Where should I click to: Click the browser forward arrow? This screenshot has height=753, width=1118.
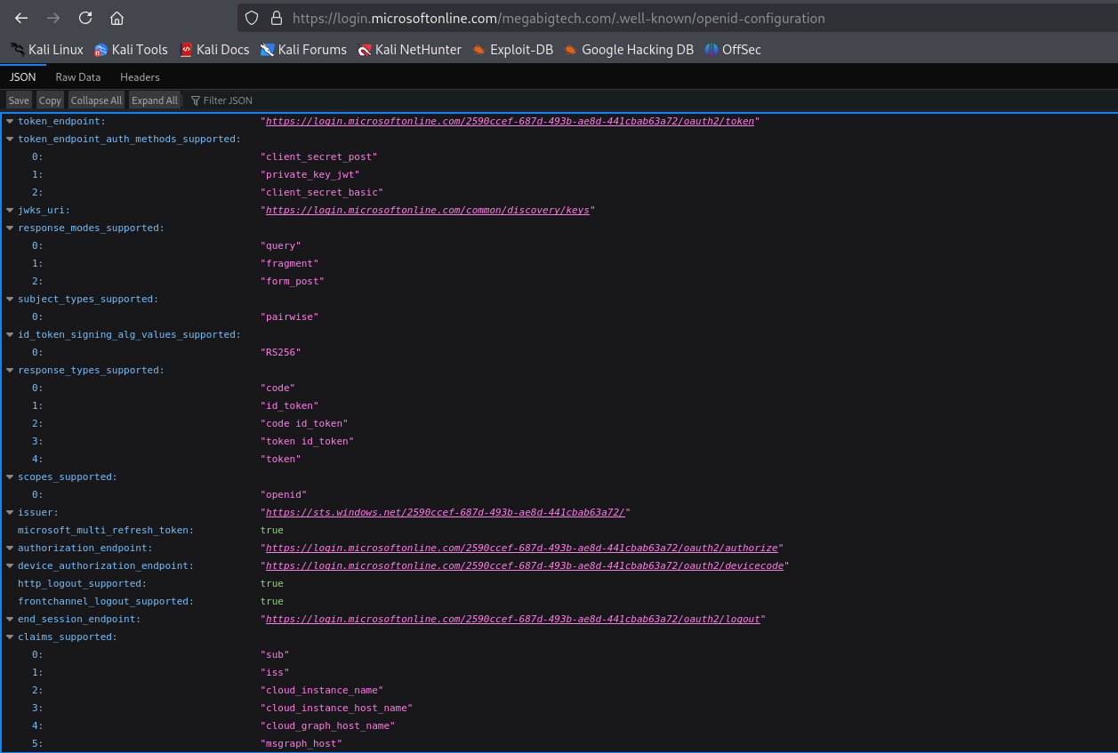pyautogui.click(x=53, y=18)
